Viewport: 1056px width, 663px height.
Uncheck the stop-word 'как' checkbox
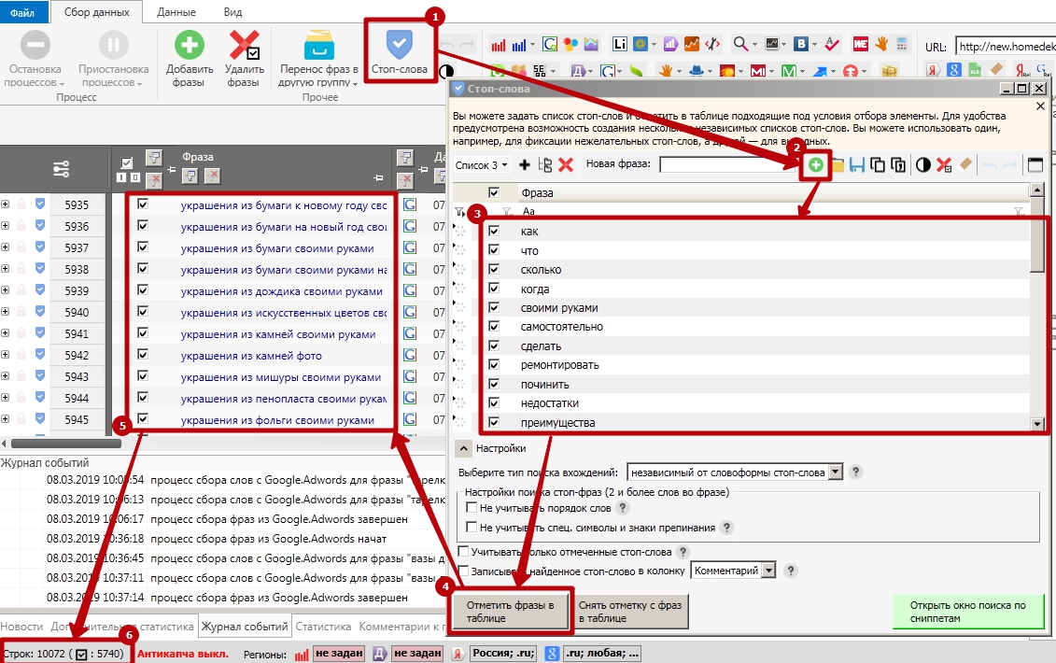(494, 231)
